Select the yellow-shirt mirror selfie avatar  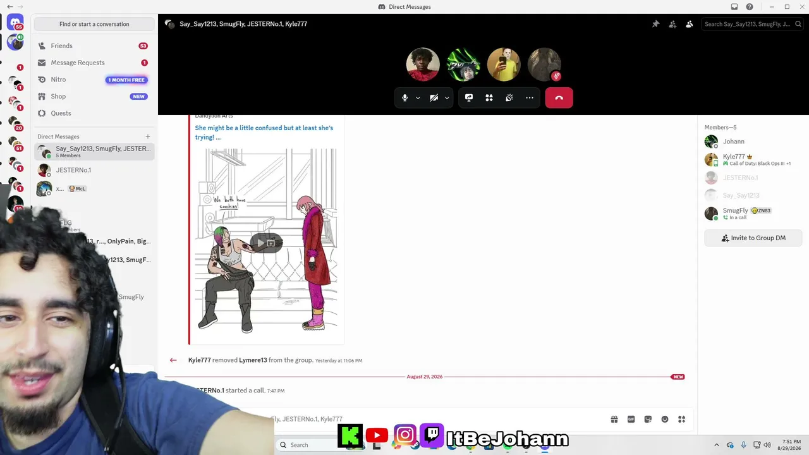[x=504, y=64]
